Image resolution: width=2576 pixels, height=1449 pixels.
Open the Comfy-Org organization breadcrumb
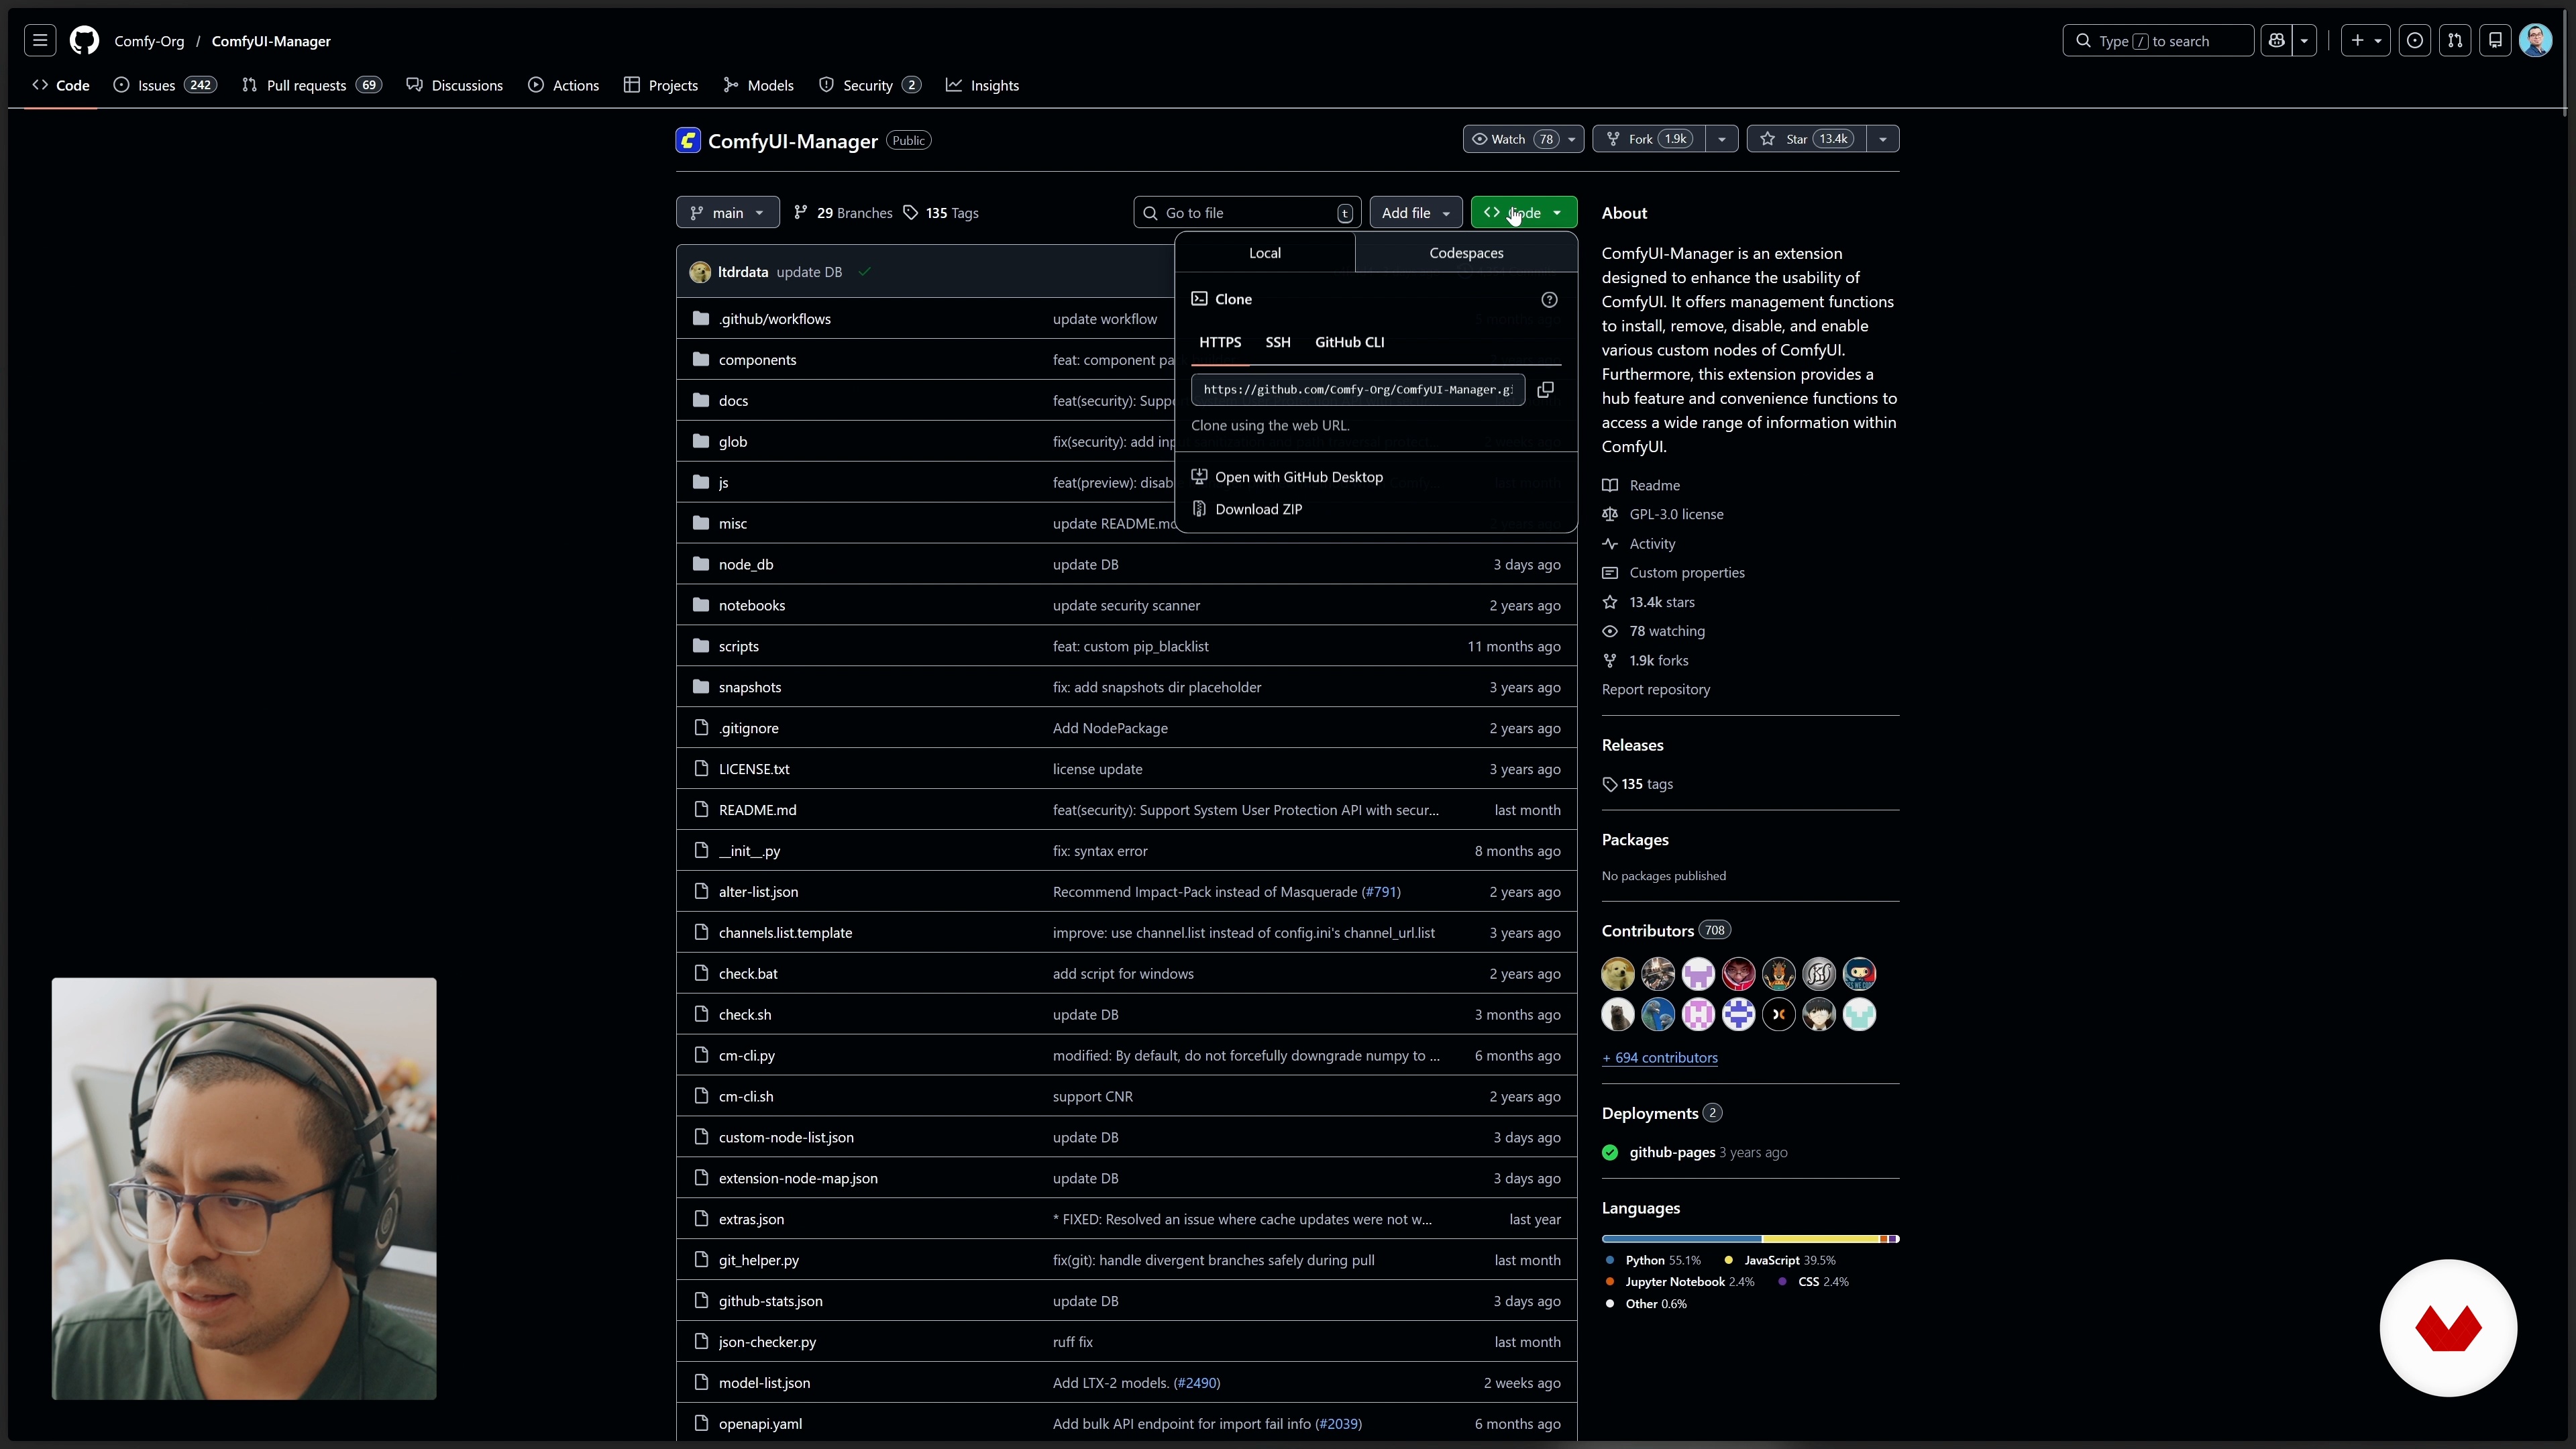coord(149,41)
